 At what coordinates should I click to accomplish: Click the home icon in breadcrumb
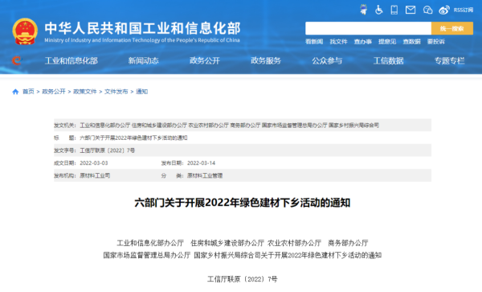coord(15,92)
